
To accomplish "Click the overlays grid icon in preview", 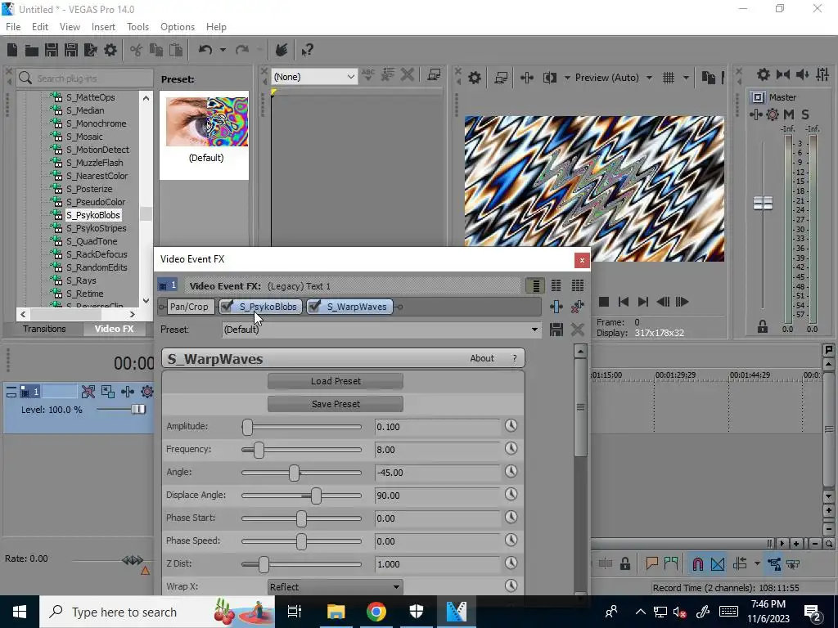I will pyautogui.click(x=669, y=78).
